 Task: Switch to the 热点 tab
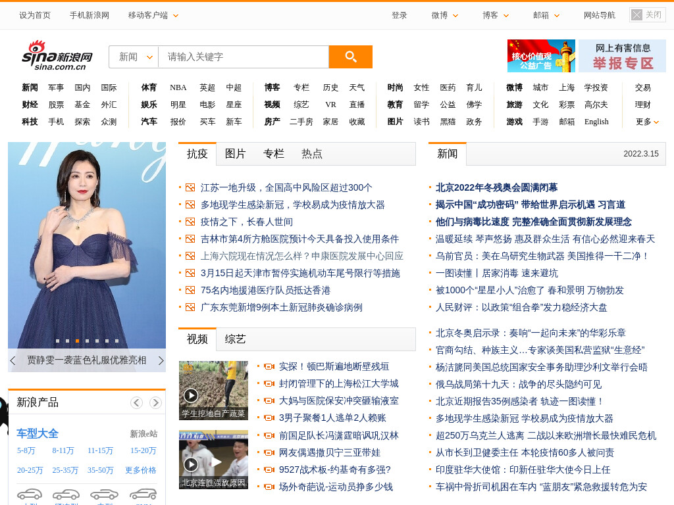(x=312, y=154)
